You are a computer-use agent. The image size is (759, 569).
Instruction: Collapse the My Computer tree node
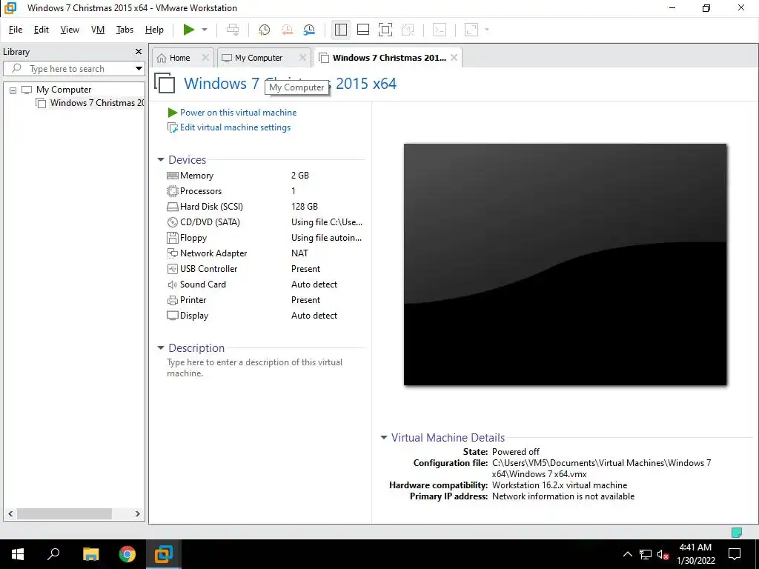pyautogui.click(x=13, y=90)
